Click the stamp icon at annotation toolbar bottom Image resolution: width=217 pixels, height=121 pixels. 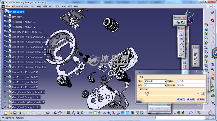tap(181, 55)
